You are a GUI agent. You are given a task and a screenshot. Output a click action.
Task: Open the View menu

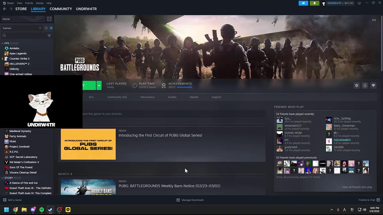[x=19, y=3]
